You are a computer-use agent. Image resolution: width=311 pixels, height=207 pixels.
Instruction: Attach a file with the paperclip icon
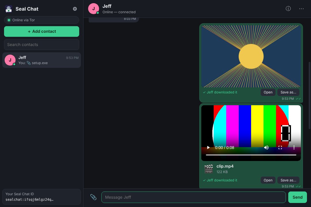tap(93, 197)
